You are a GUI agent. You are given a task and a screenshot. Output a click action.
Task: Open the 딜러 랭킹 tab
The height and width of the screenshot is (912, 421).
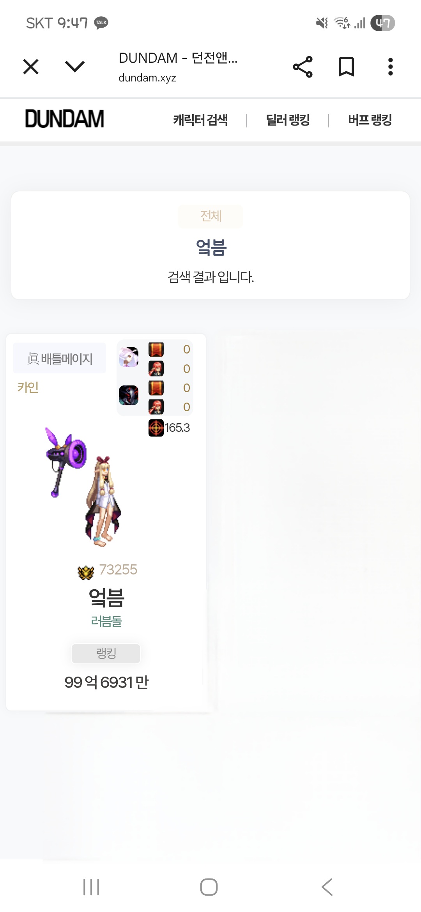click(x=288, y=120)
